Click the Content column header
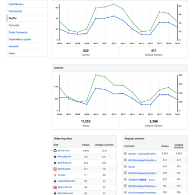The image size is (195, 195). click(x=129, y=146)
